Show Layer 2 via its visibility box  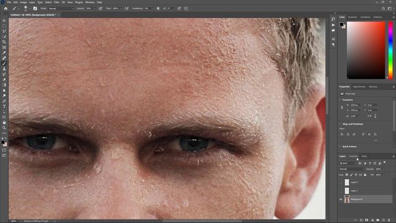(x=341, y=182)
